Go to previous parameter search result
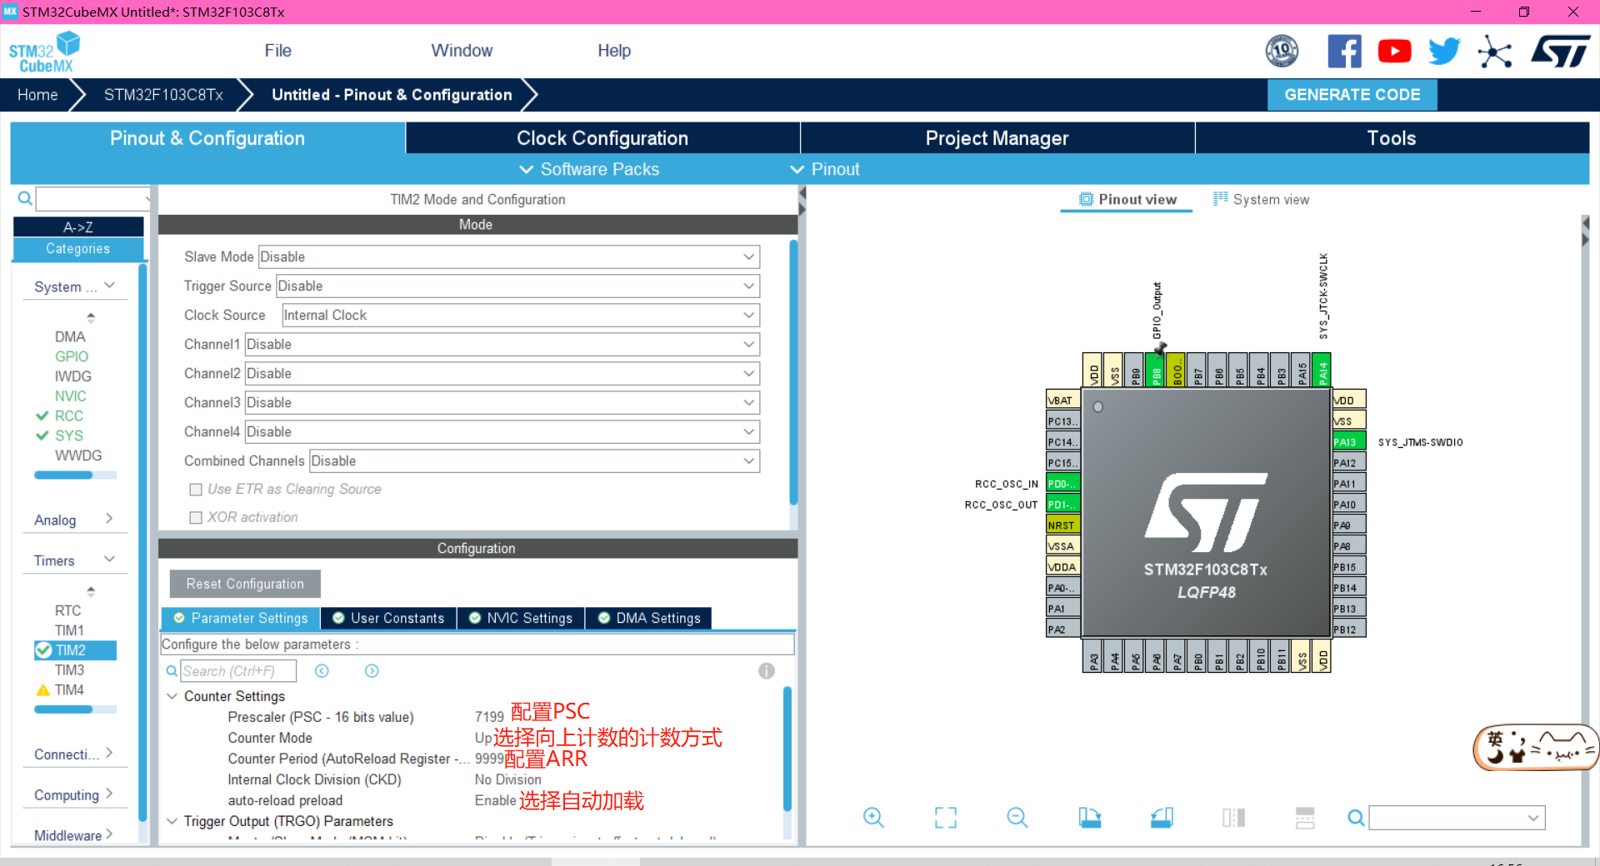The width and height of the screenshot is (1600, 866). 322,671
